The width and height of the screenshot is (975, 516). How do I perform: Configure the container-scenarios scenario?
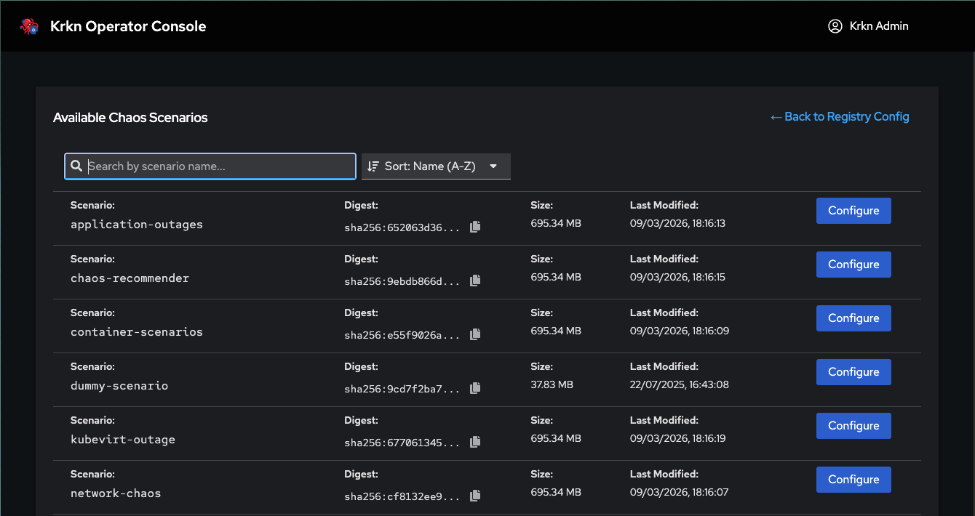(853, 318)
